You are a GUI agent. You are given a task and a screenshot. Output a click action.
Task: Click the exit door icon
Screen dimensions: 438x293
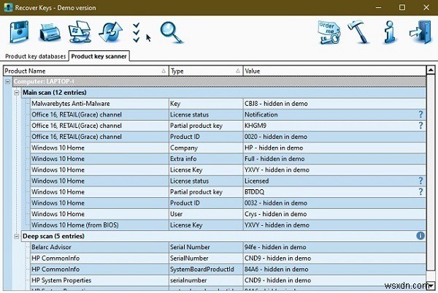(420, 32)
